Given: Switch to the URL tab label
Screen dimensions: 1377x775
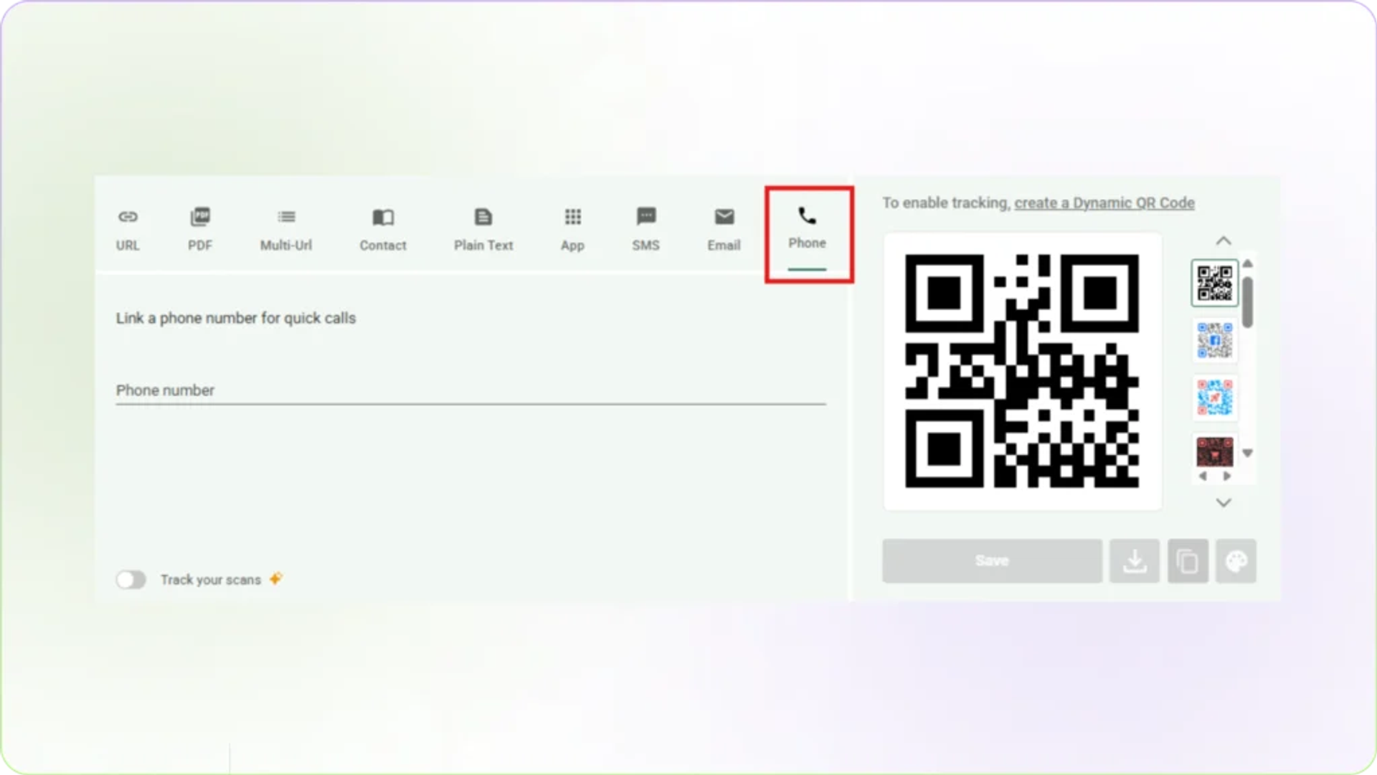Looking at the screenshot, I should pos(128,245).
